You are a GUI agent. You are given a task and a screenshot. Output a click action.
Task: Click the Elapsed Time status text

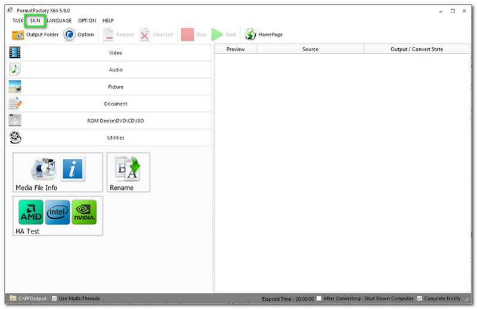tap(288, 299)
